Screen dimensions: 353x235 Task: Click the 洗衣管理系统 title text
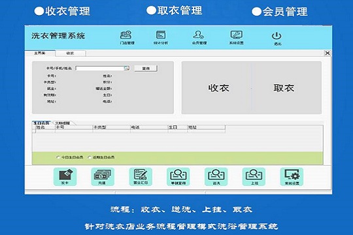click(x=58, y=36)
